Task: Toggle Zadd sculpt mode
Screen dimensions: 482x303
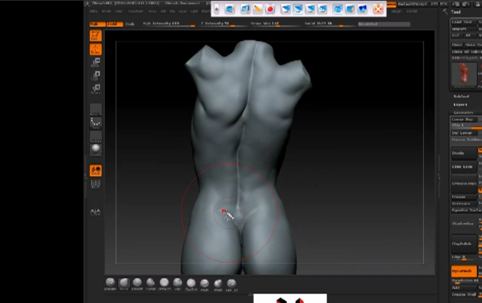Action: 114,24
